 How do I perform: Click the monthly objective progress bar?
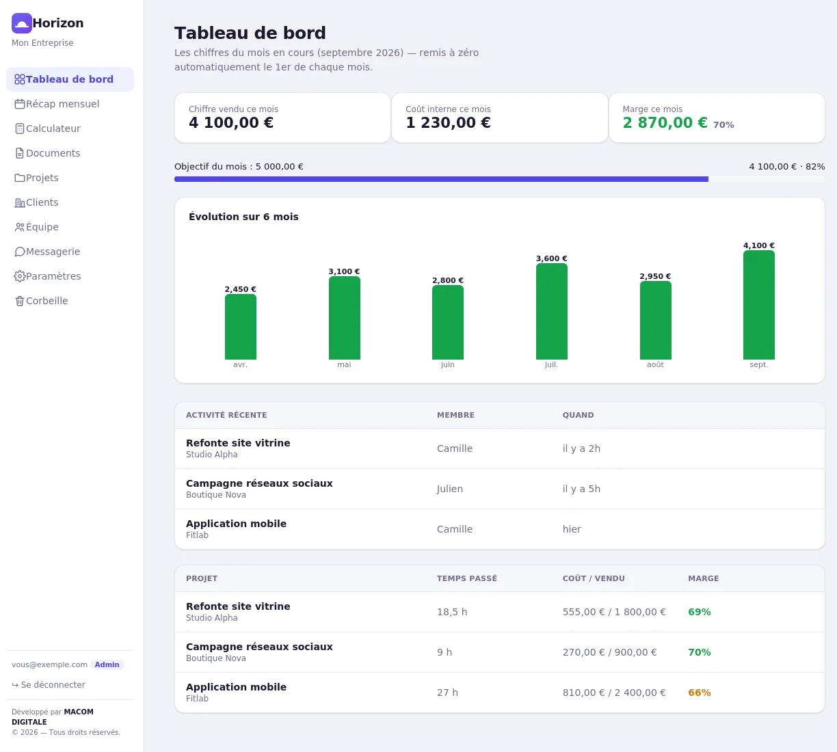[499, 179]
